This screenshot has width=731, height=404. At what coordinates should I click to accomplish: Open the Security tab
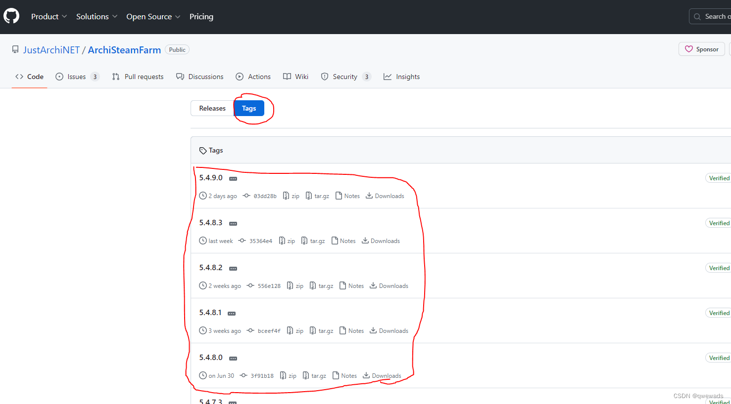[345, 77]
